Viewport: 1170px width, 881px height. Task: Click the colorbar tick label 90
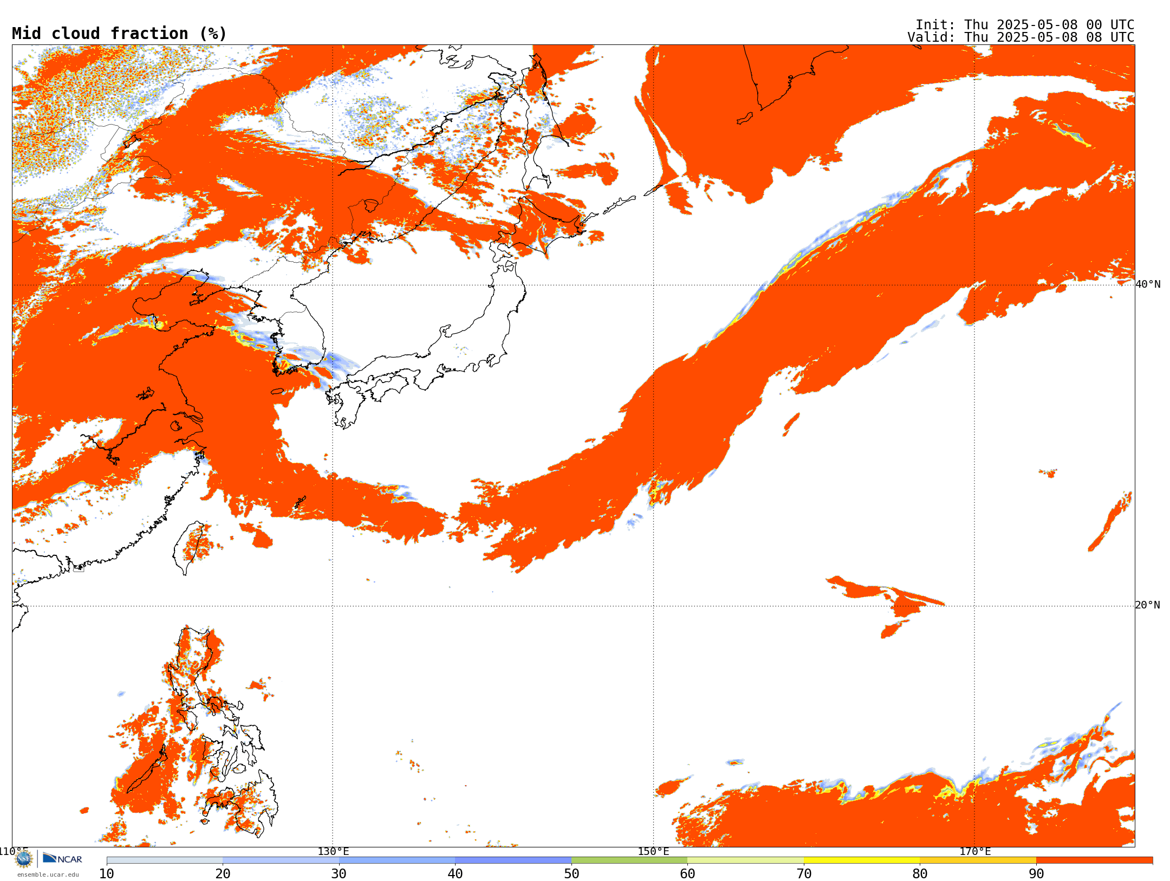pyautogui.click(x=1036, y=874)
